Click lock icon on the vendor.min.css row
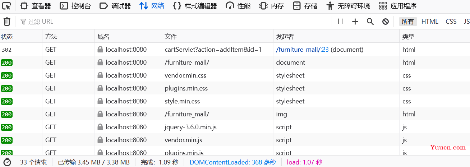This screenshot has width=470, height=167. click(100, 75)
